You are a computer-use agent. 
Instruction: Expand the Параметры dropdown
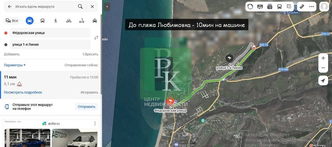click(x=15, y=65)
